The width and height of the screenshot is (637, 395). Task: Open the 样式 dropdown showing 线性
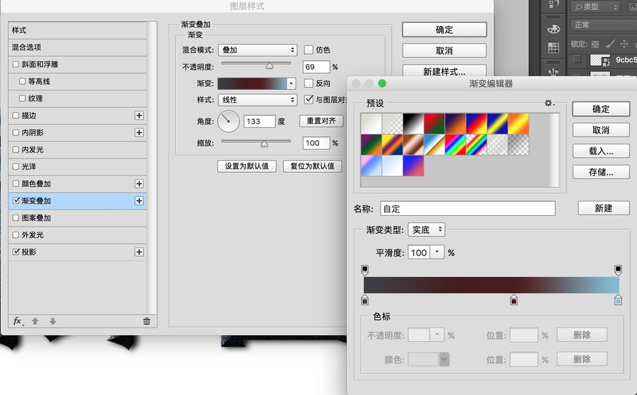pyautogui.click(x=258, y=100)
